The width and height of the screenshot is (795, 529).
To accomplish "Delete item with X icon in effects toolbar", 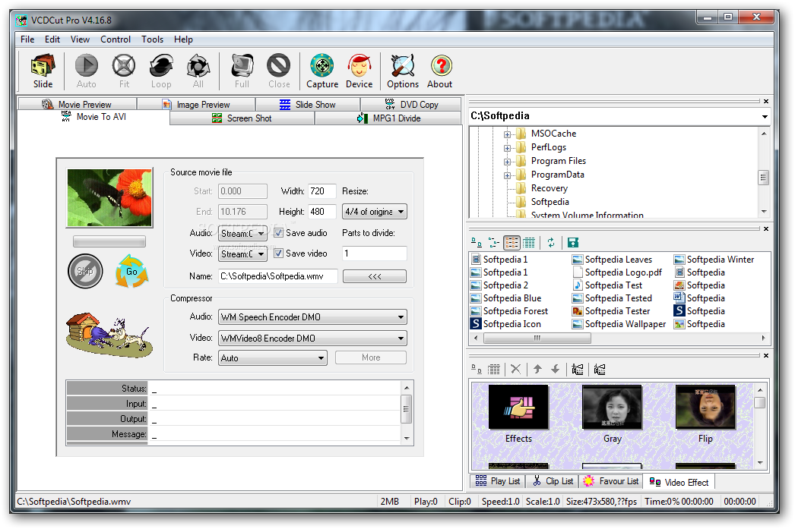I will tap(515, 369).
